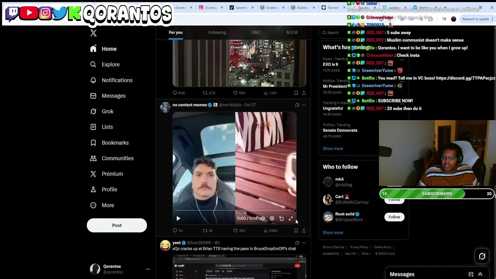The image size is (496, 279).
Task: Open the yeet post video thumbnail
Action: tap(239, 267)
